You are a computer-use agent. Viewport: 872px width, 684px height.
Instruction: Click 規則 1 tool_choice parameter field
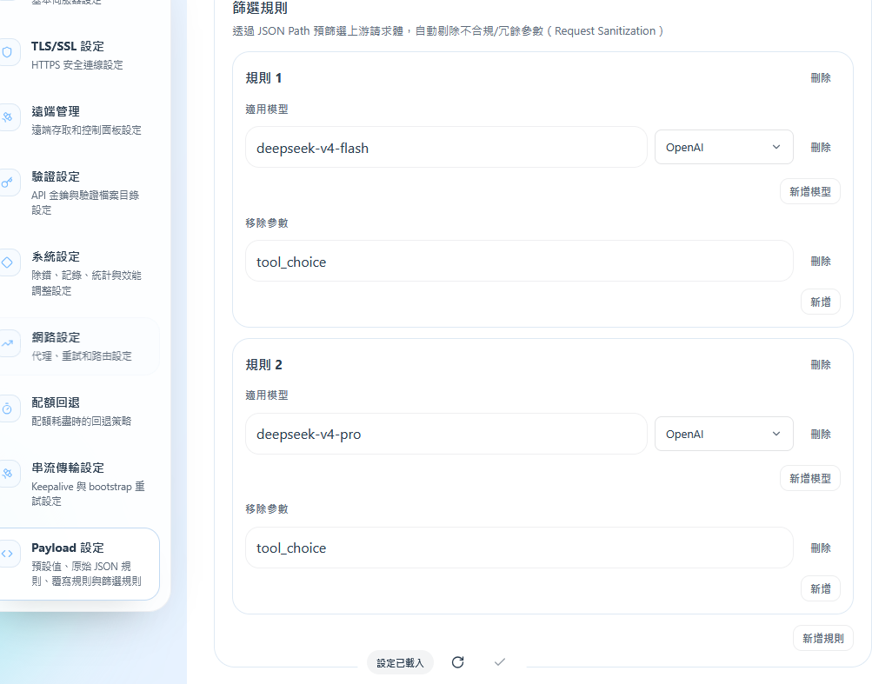point(519,262)
